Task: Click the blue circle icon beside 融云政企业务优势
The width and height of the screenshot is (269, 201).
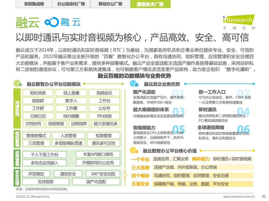Action: coord(134,83)
